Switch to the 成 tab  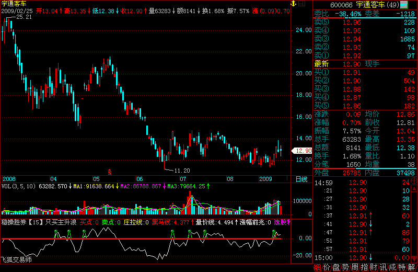(x=393, y=267)
